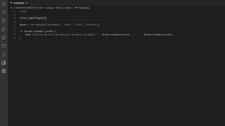Image resolution: width=225 pixels, height=126 pixels.
Task: Open the stylized number icon in activity bar
Action: tap(4, 63)
